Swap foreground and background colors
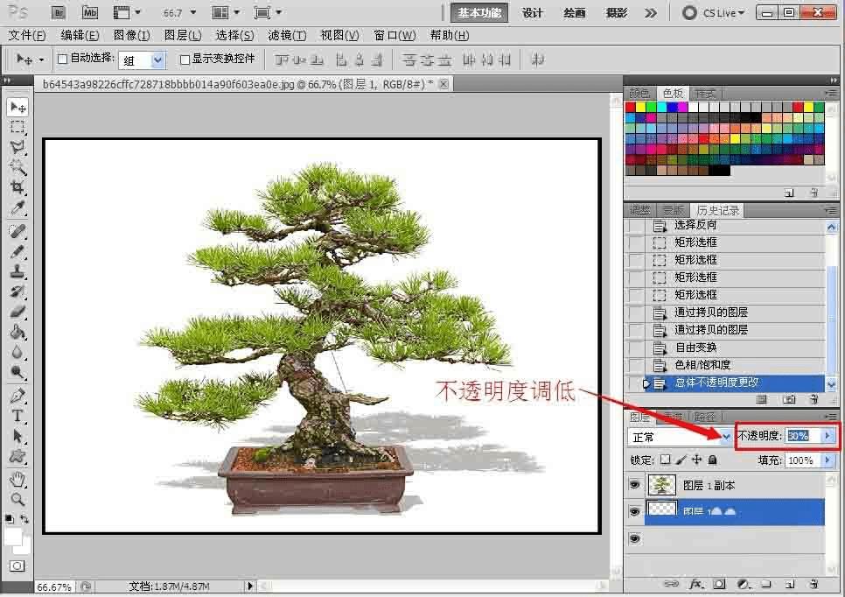Image resolution: width=845 pixels, height=597 pixels. click(x=24, y=519)
